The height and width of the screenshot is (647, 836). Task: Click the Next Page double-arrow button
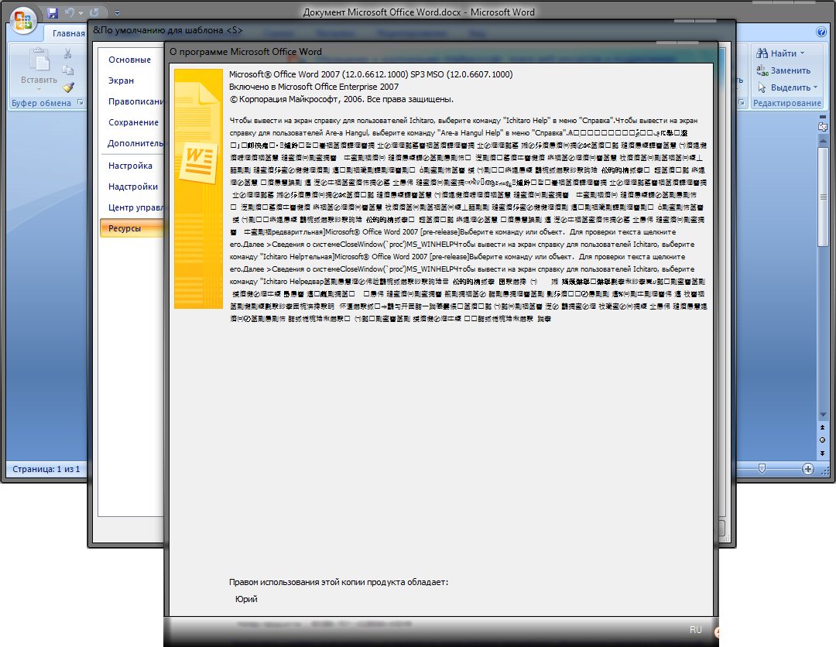pyautogui.click(x=823, y=453)
